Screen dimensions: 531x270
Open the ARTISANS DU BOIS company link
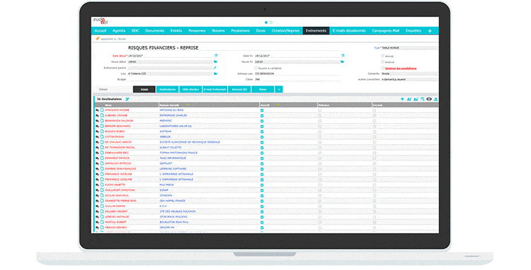coord(171,110)
